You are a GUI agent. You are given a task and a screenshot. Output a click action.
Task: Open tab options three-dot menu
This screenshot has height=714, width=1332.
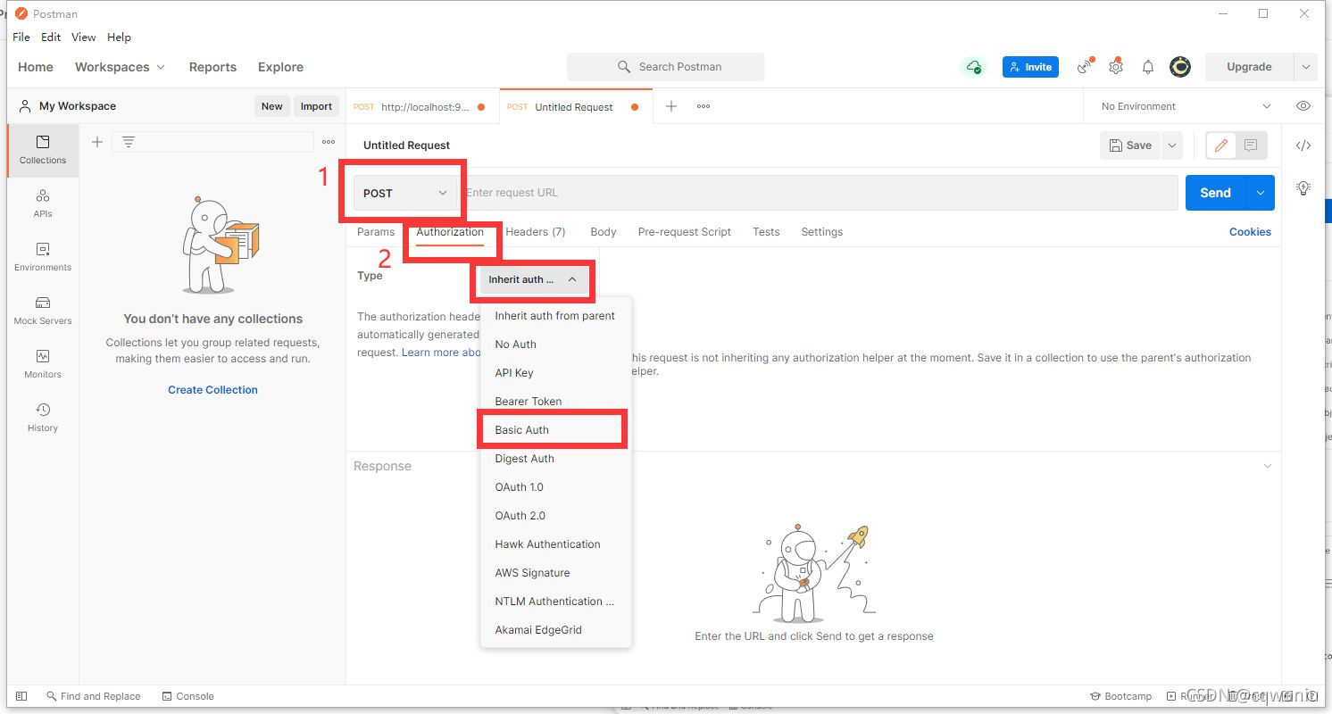[703, 106]
